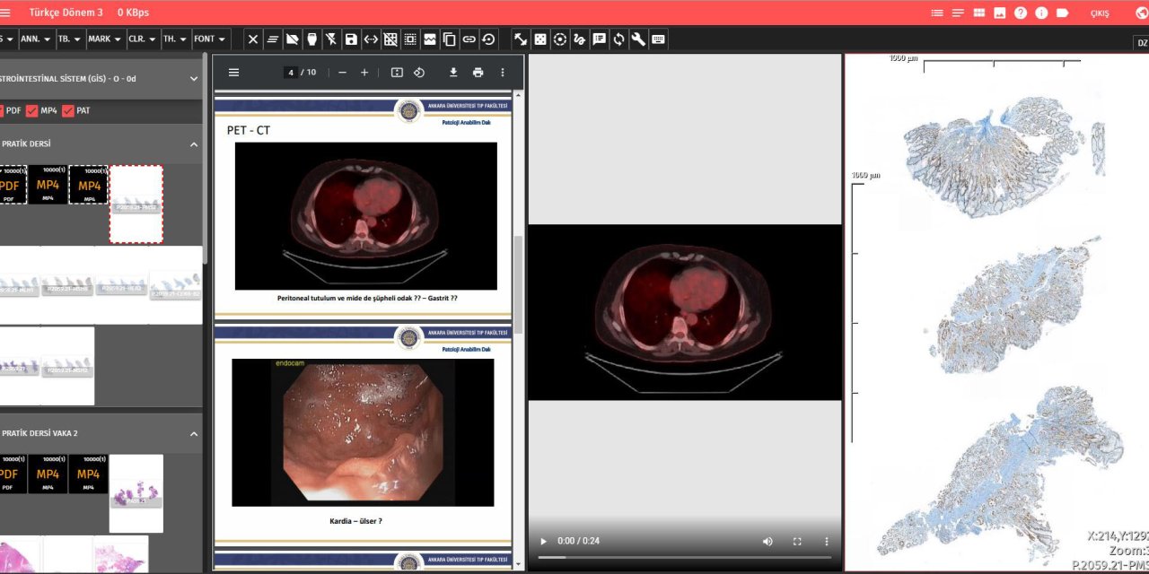Open the FONT dropdown menu
The width and height of the screenshot is (1149, 574).
210,39
